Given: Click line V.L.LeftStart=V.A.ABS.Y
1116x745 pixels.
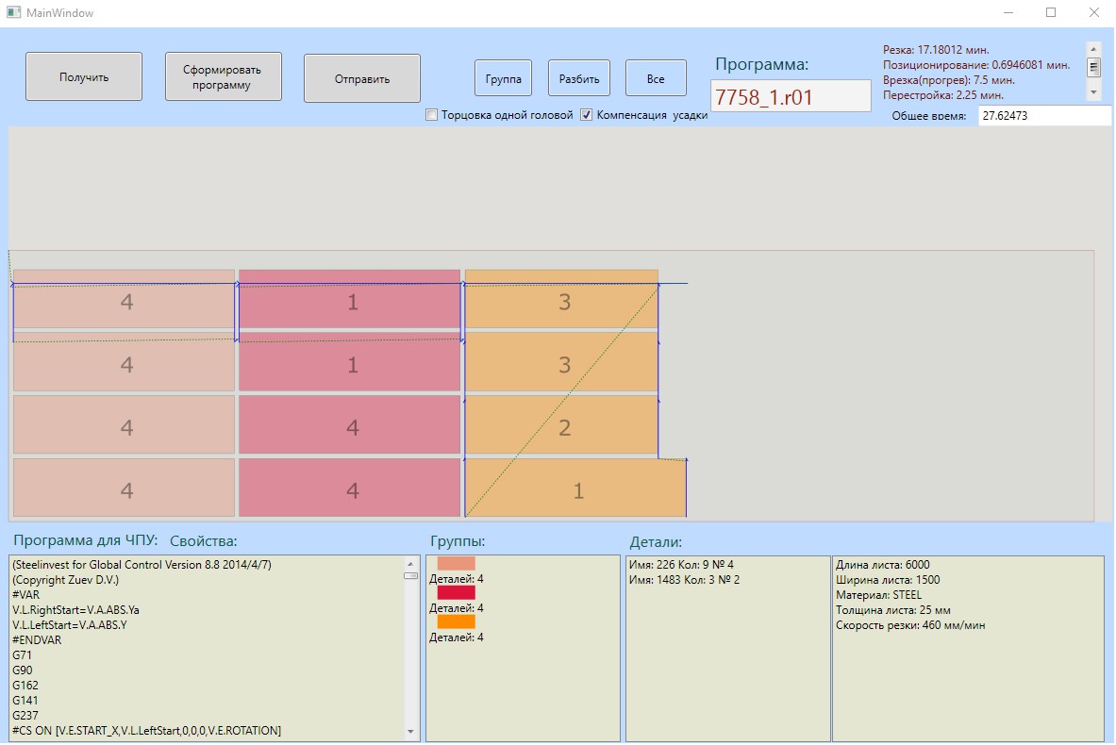Looking at the screenshot, I should click(70, 624).
